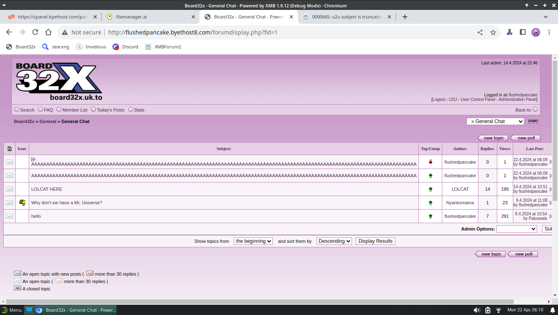Click the Board32X logo image
558x315 pixels.
pyautogui.click(x=59, y=81)
